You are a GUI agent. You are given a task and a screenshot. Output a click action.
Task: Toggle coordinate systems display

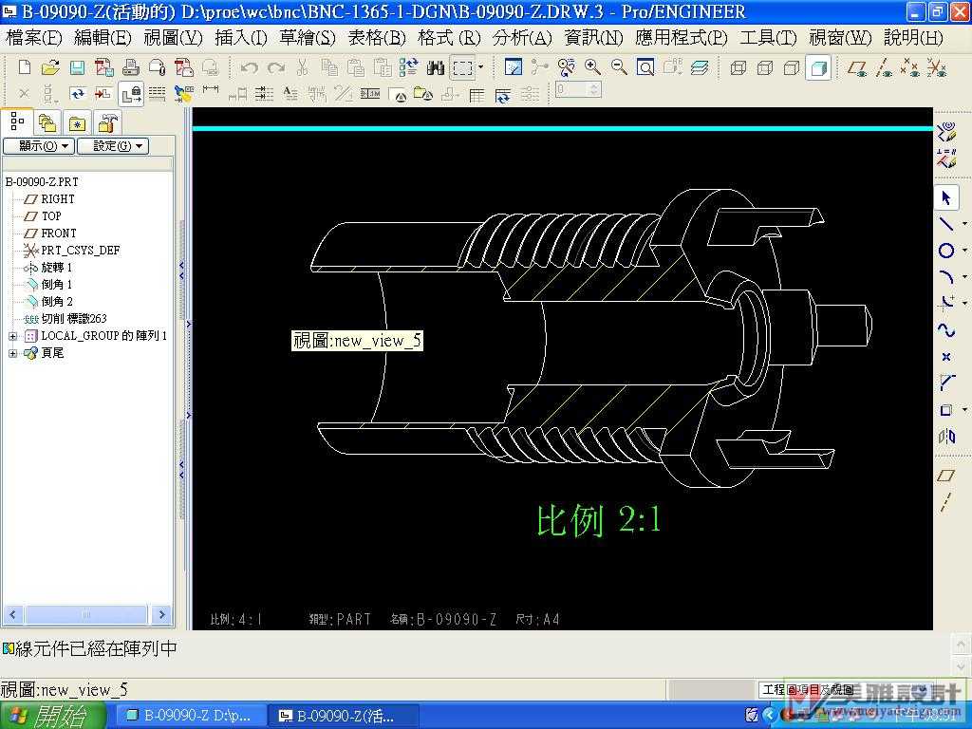coord(937,67)
